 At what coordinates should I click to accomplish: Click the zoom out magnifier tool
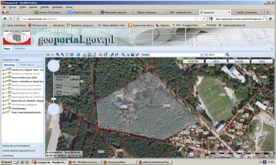[x=62, y=54]
